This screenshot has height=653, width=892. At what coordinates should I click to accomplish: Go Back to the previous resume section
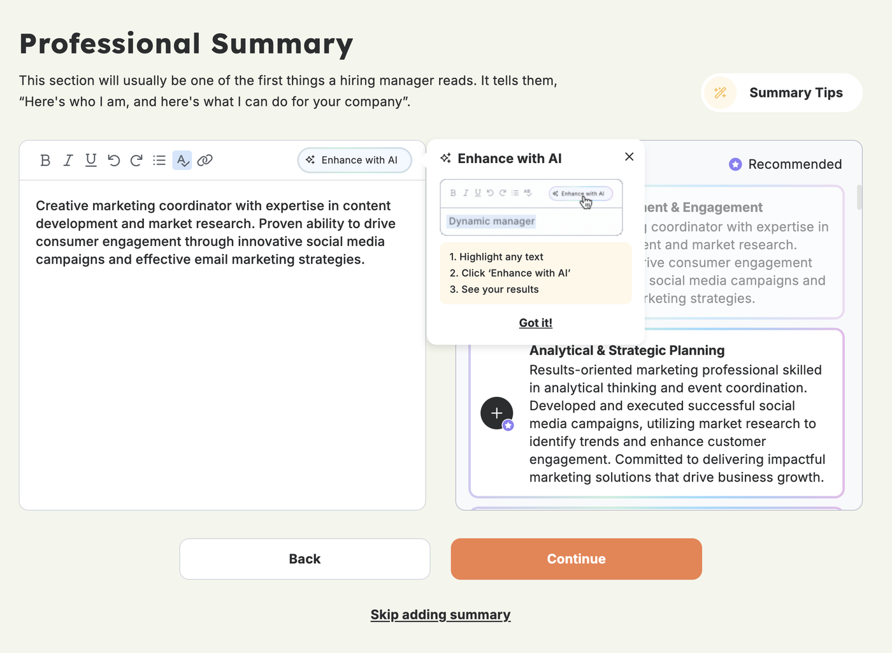(x=305, y=559)
